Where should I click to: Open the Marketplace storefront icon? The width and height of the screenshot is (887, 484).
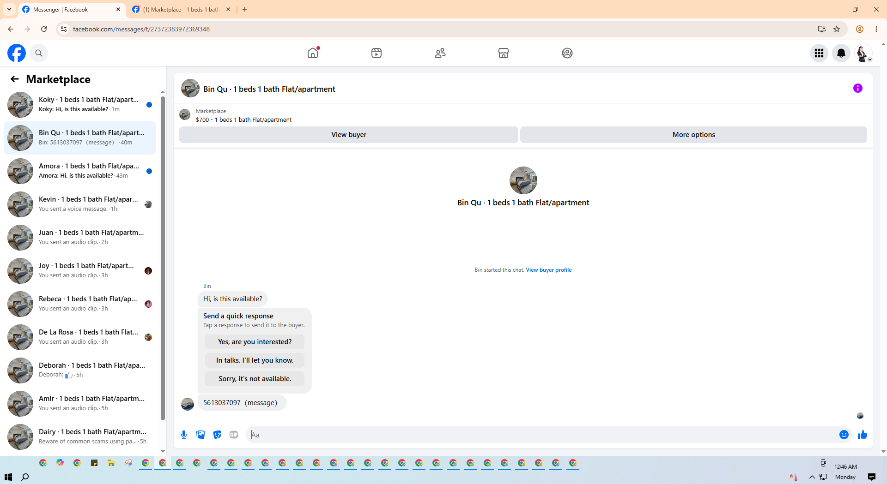[x=504, y=53]
